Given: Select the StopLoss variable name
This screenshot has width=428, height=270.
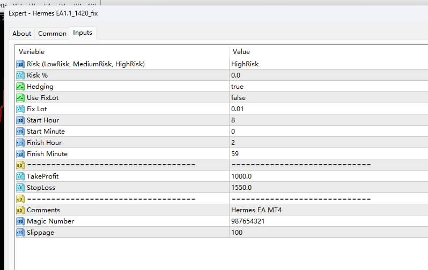Looking at the screenshot, I should [41, 188].
